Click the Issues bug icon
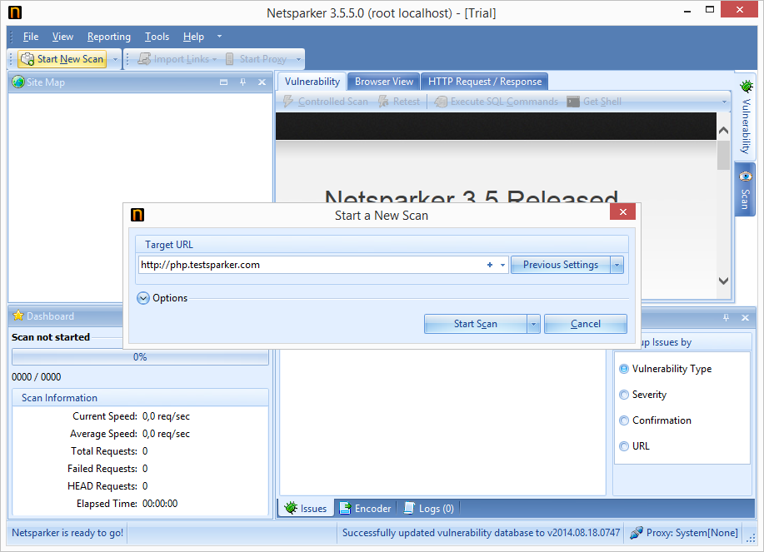This screenshot has width=764, height=552. (291, 508)
